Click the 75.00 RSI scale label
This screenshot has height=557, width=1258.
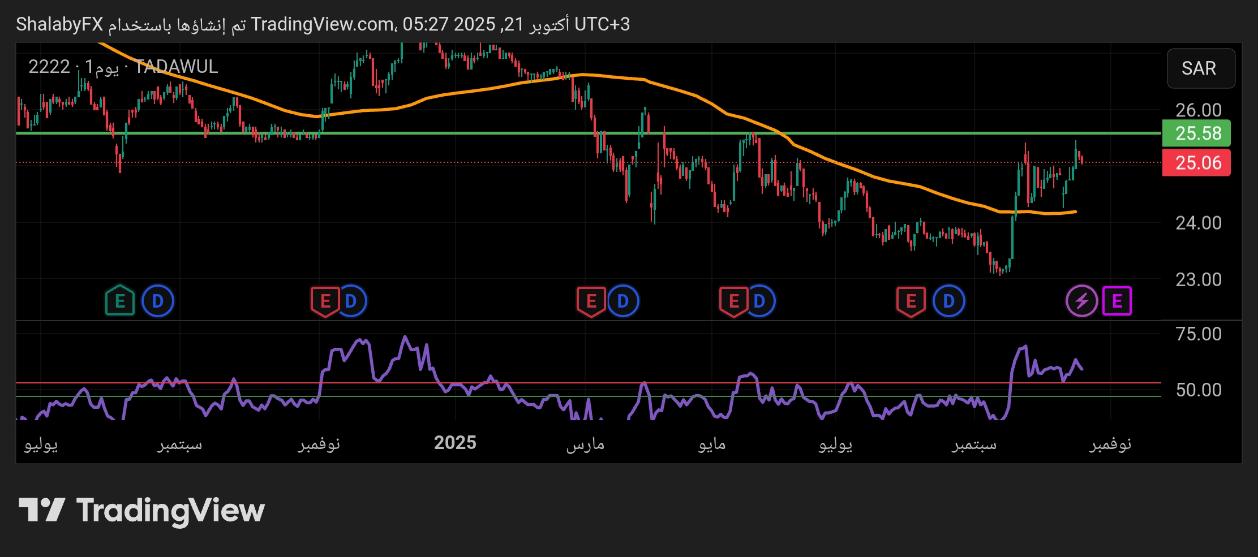(x=1198, y=334)
